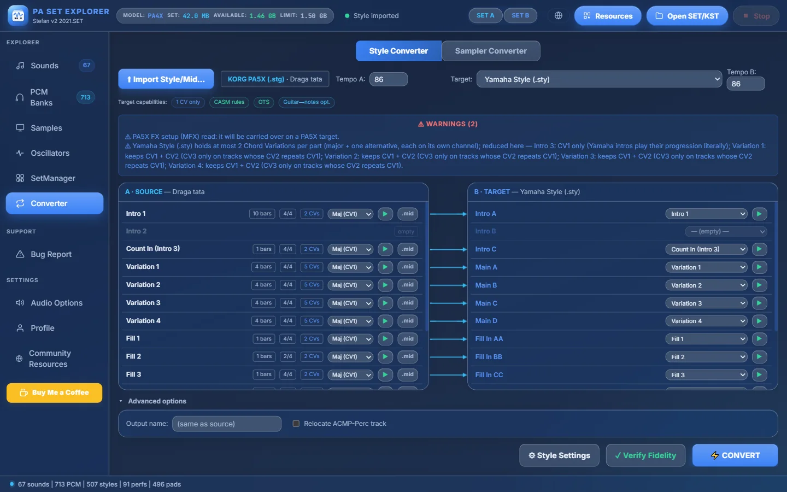Screen dimensions: 787x492
Task: Click Import Style/Mid button
Action: coord(166,79)
